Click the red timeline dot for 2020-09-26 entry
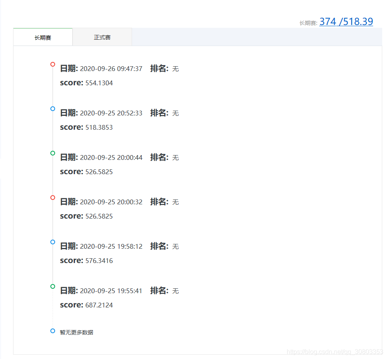This screenshot has height=359, width=387. (52, 64)
